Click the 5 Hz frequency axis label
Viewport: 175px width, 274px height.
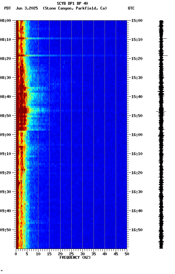(27, 254)
